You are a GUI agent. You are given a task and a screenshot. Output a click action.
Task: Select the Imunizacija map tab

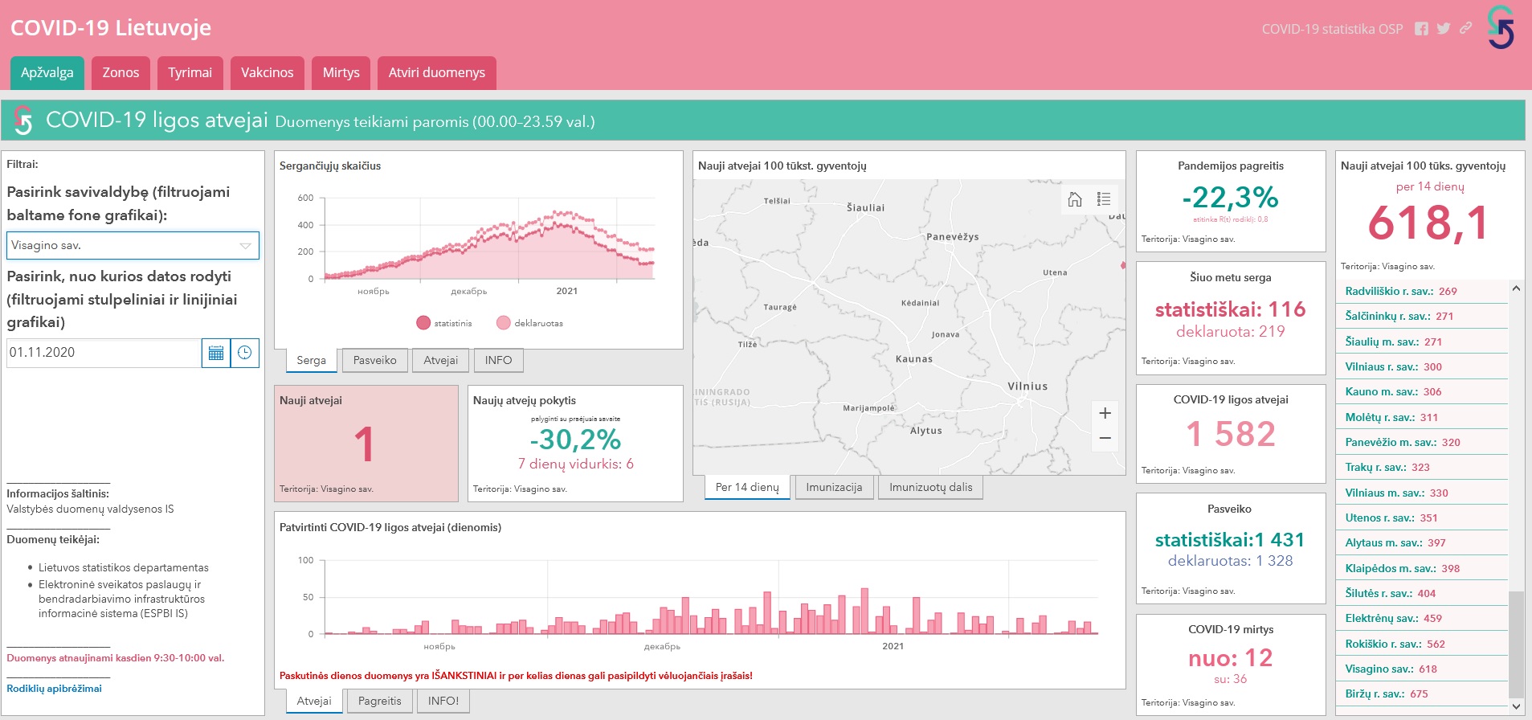(x=833, y=487)
